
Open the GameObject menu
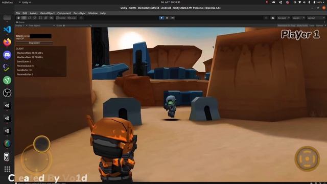[48, 13]
